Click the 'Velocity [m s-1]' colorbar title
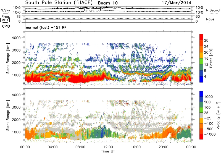 pos(218,115)
